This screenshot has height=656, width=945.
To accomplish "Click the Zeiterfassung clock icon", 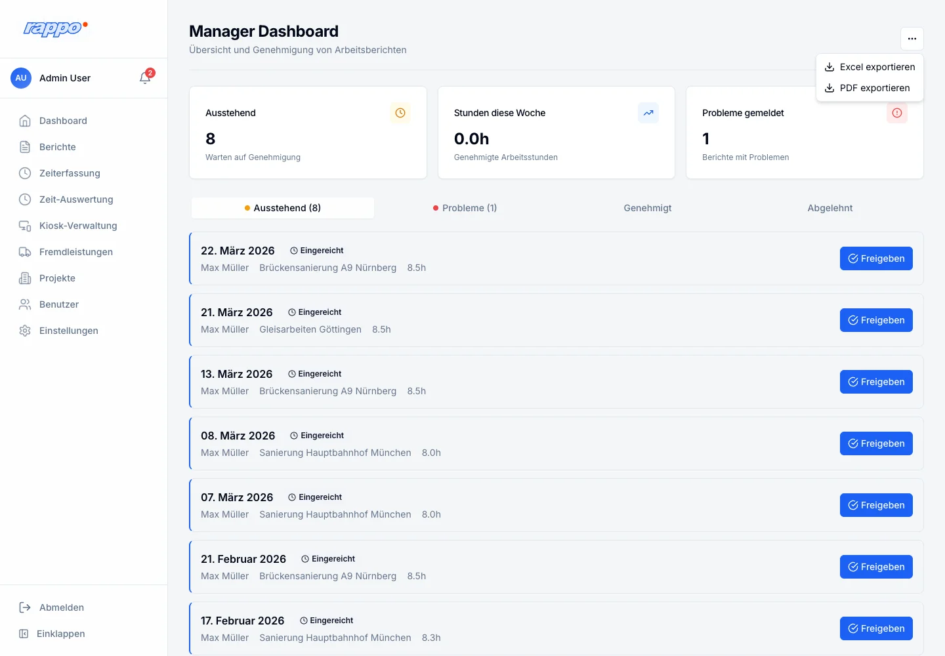I will click(25, 173).
